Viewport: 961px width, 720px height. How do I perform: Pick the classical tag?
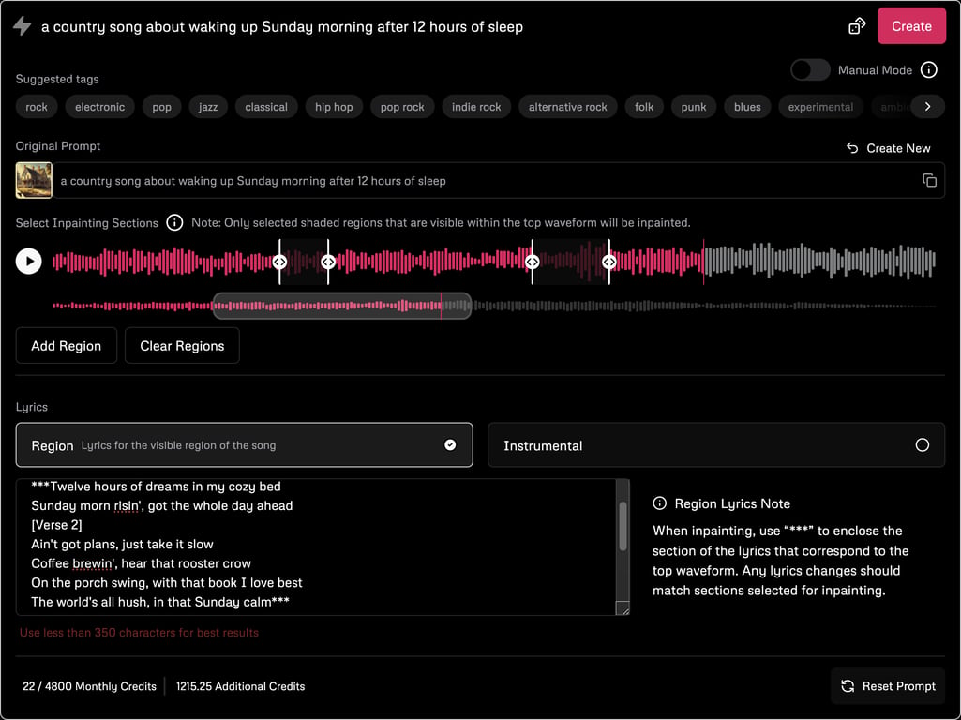pyautogui.click(x=266, y=107)
